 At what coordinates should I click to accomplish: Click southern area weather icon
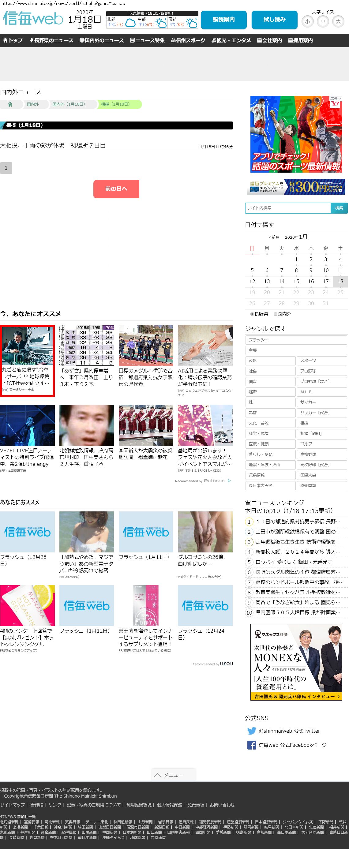(x=191, y=23)
